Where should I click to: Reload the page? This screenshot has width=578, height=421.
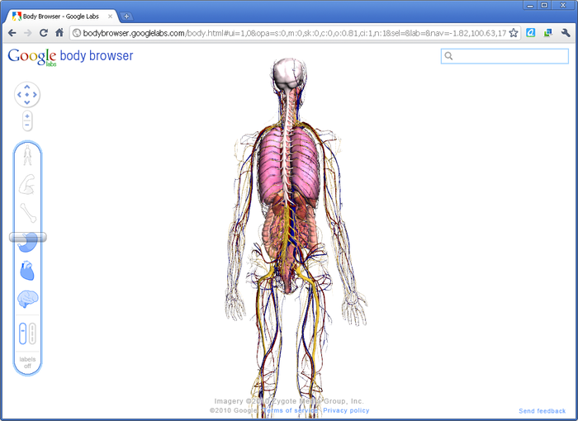coord(44,33)
